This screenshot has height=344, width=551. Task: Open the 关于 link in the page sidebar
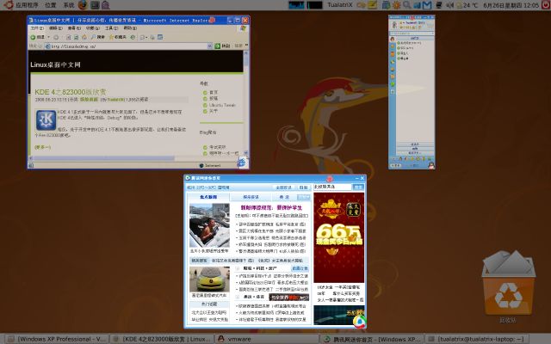pos(214,111)
